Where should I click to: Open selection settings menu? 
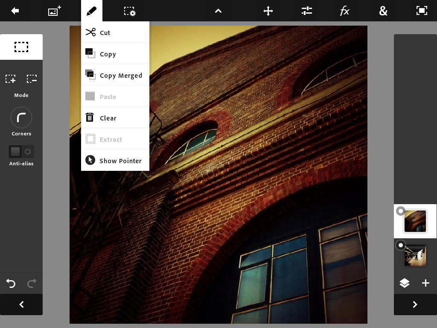click(130, 11)
